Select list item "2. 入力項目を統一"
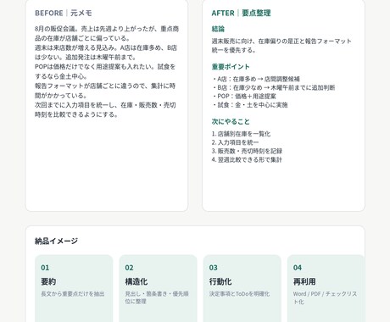 coord(235,142)
